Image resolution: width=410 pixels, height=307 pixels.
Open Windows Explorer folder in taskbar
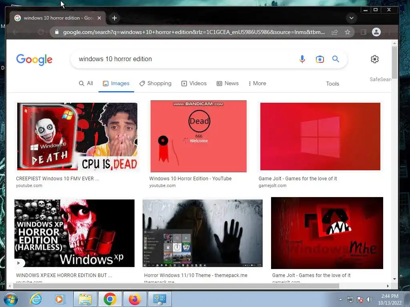point(85,299)
